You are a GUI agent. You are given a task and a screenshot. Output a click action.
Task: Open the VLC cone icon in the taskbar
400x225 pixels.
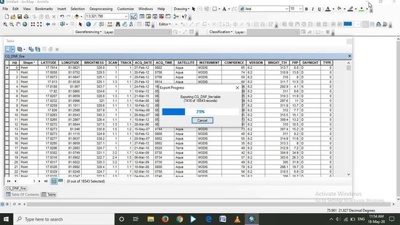click(x=237, y=219)
